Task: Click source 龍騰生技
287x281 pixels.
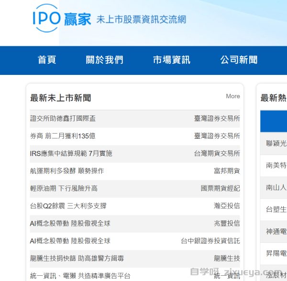Action: [227, 259]
